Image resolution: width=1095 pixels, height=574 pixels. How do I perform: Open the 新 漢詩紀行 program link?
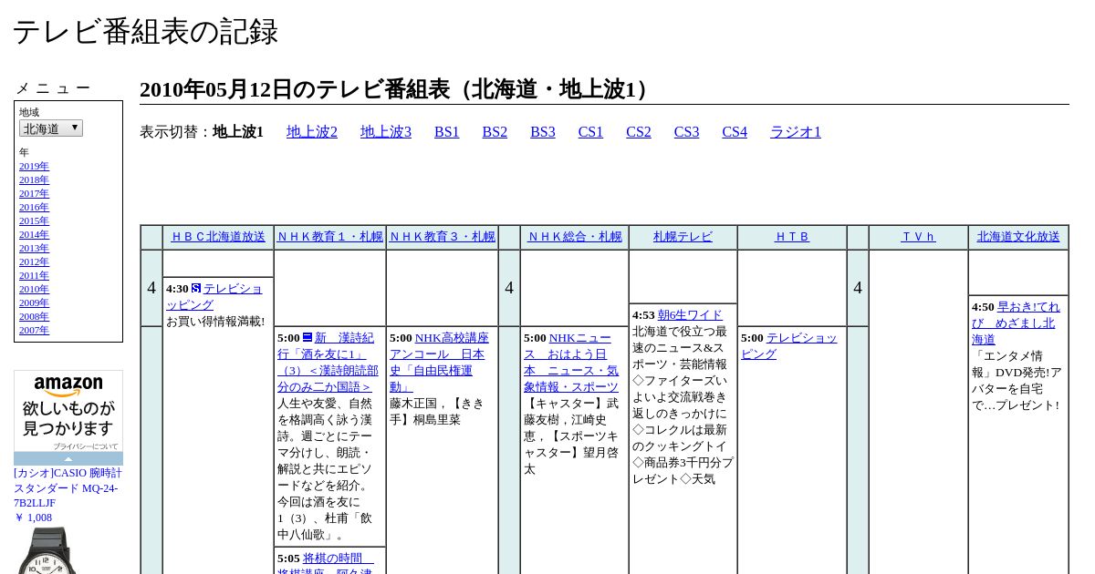328,363
